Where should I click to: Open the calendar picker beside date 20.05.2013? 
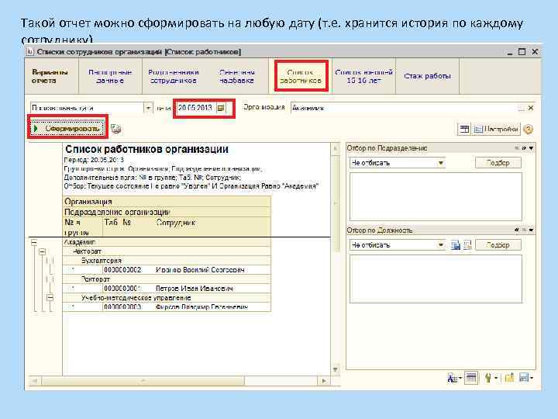pos(221,108)
